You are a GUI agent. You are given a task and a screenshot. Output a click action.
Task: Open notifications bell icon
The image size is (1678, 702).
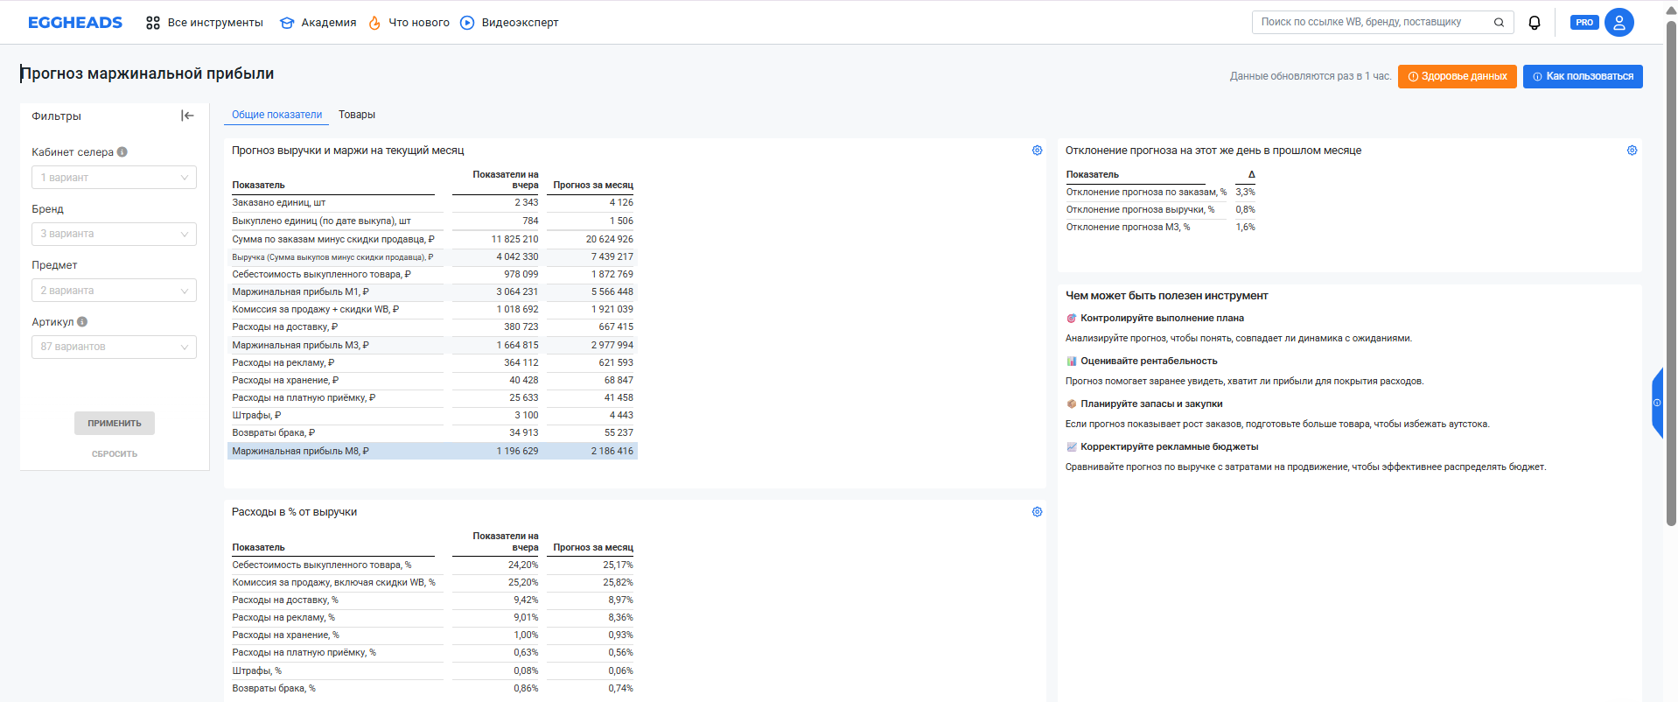point(1534,23)
